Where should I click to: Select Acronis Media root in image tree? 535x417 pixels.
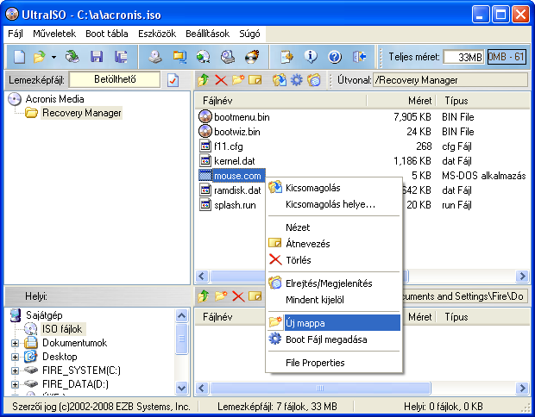coord(54,99)
